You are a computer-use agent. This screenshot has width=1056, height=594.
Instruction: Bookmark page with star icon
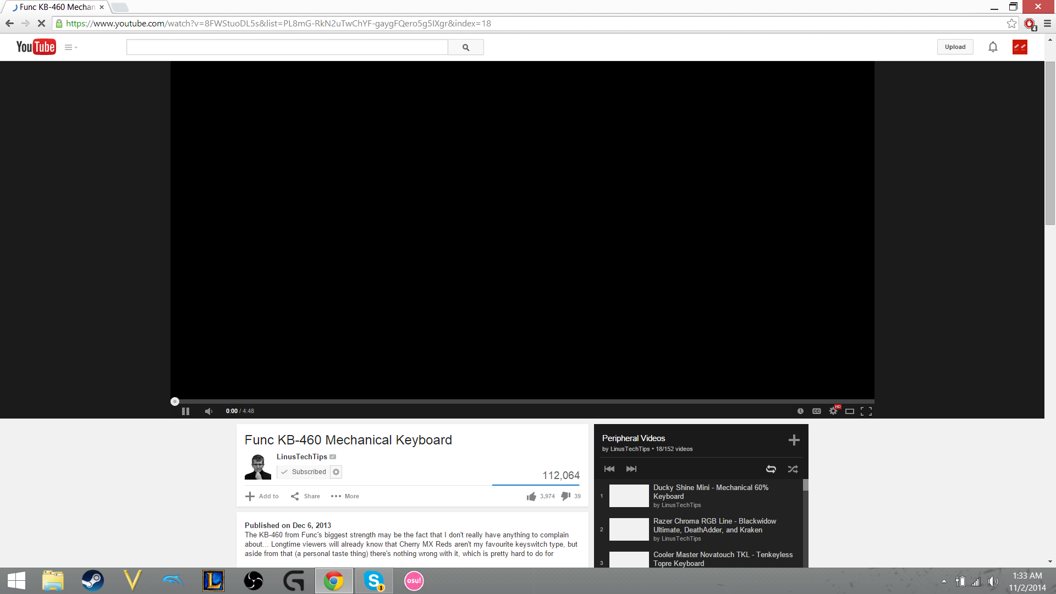[1011, 23]
